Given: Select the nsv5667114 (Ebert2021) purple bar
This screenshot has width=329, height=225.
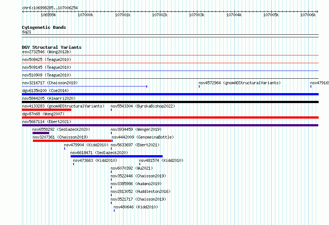Looking at the screenshot, I should pyautogui.click(x=170, y=125).
